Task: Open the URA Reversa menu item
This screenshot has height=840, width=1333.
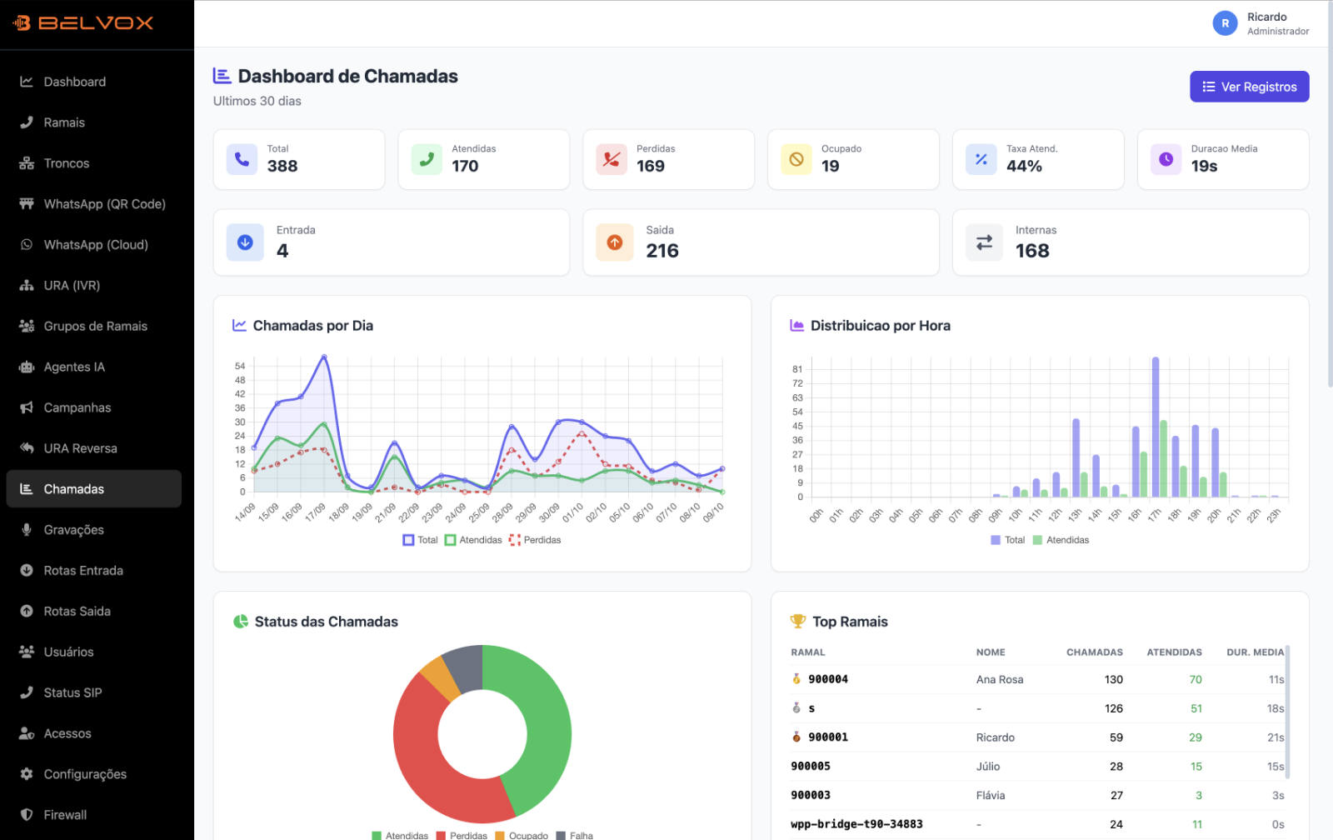Action: pos(93,448)
